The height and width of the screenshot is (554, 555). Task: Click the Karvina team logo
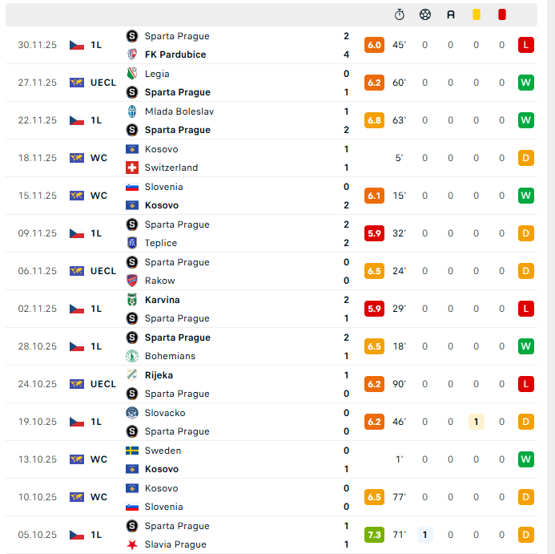pyautogui.click(x=132, y=300)
